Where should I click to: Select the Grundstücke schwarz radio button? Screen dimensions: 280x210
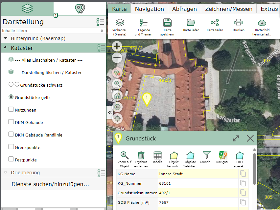[x=11, y=85]
